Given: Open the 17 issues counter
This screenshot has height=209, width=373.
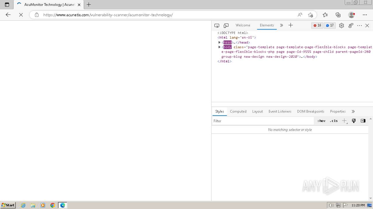Looking at the screenshot, I should (330, 26).
